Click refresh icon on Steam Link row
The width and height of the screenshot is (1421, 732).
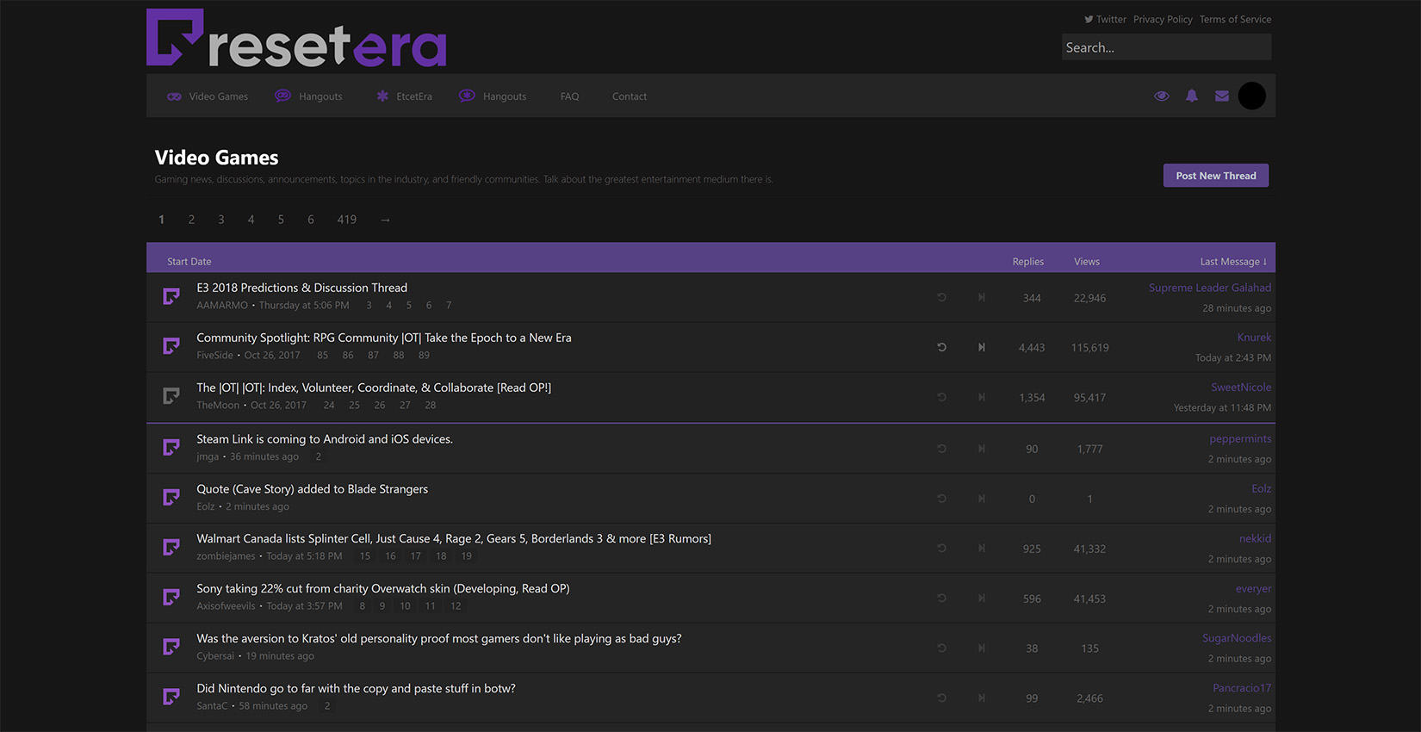click(941, 449)
